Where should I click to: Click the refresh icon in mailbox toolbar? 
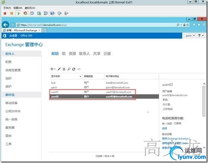pos(74,69)
